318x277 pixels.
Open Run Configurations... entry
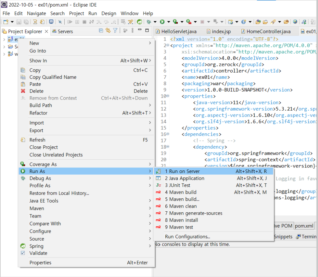(x=213, y=237)
